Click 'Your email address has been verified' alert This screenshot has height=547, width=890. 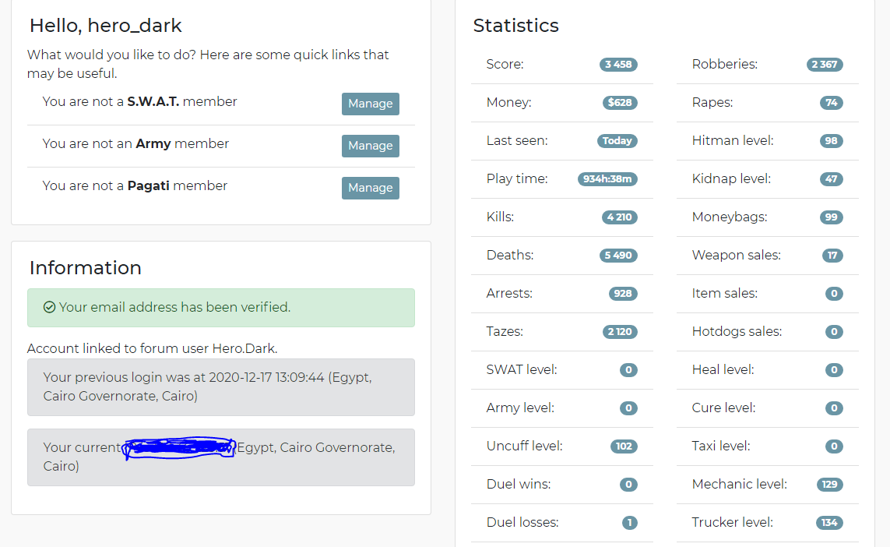221,308
